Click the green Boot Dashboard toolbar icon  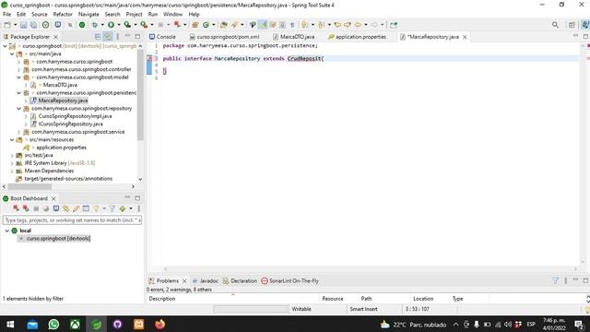click(82, 25)
